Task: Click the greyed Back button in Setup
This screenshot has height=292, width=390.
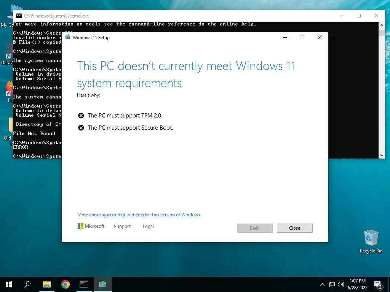Action: [x=254, y=228]
